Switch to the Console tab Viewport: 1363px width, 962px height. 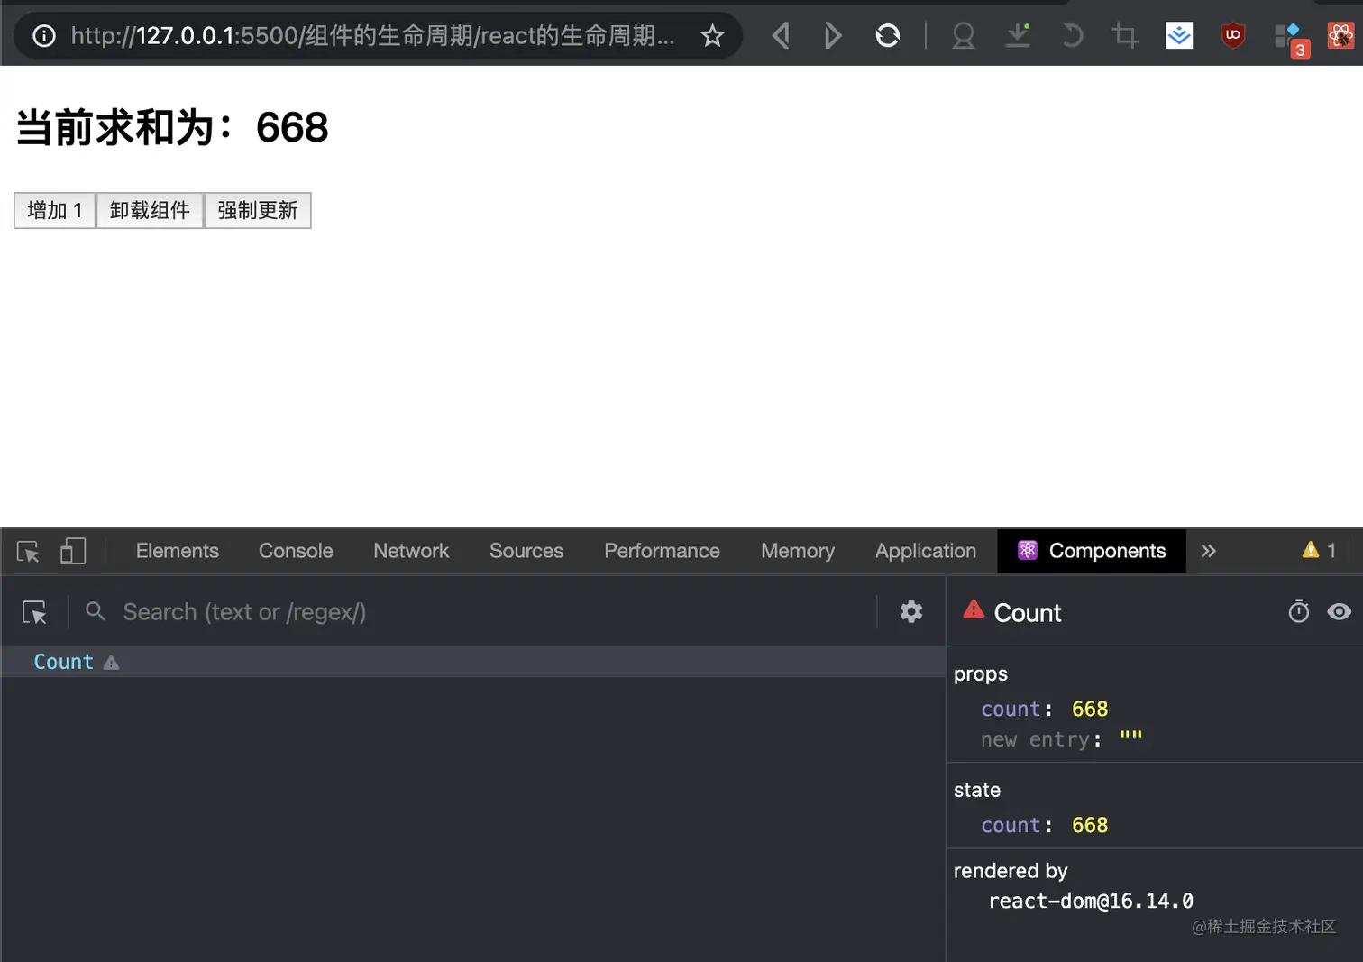point(296,551)
